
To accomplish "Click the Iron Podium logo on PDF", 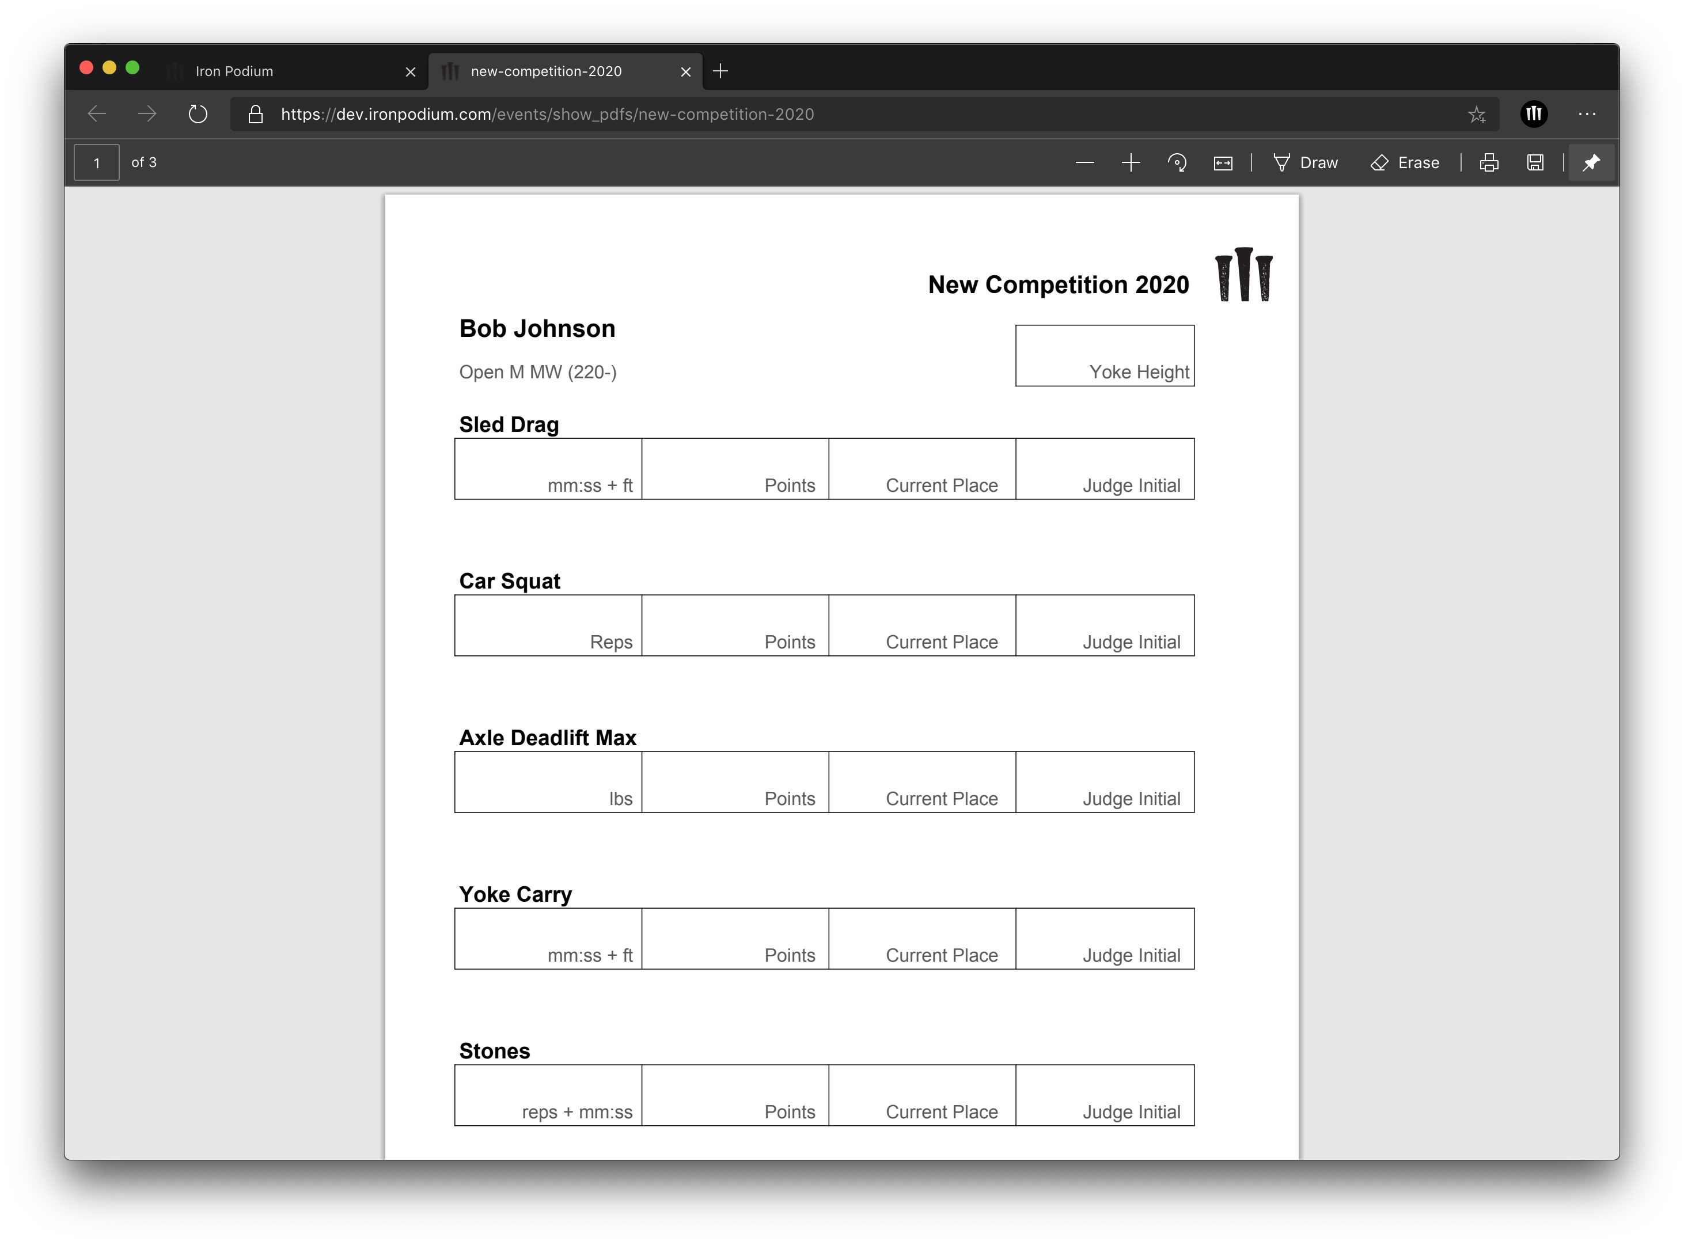I will (1243, 274).
